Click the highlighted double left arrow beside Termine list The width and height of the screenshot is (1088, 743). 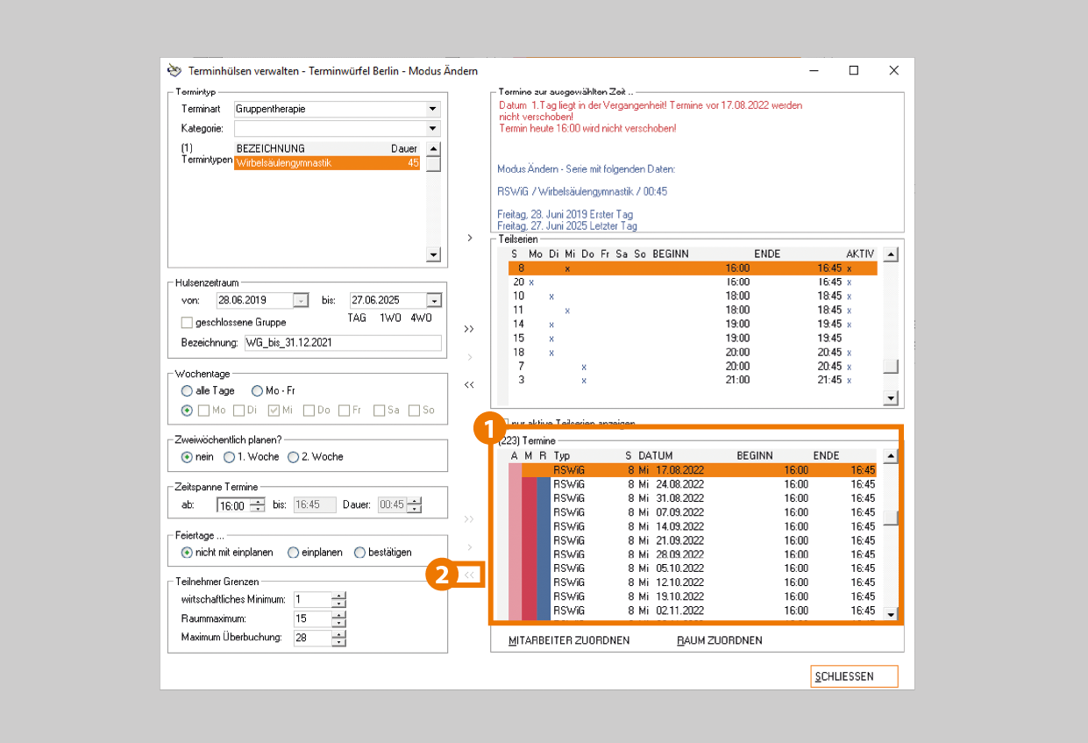(x=469, y=575)
